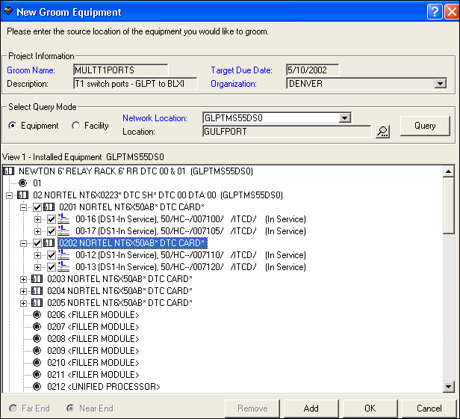The width and height of the screenshot is (460, 419).
Task: Click the 01 slot circle icon
Action: 23,183
